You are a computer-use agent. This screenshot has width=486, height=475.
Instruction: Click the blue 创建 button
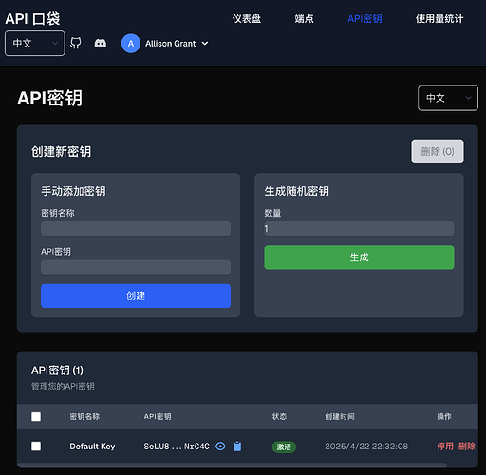click(136, 295)
